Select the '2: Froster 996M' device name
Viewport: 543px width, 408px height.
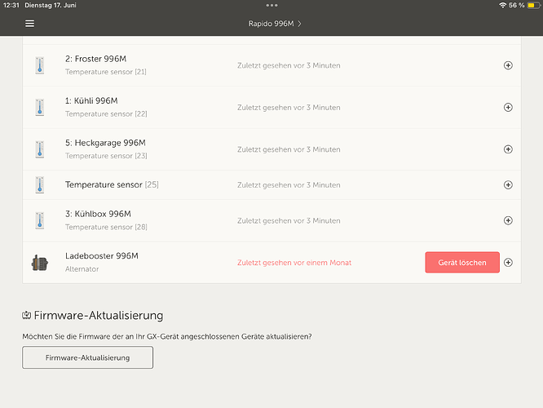point(95,59)
